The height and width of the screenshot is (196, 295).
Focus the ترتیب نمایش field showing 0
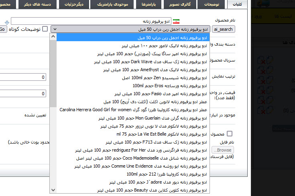tap(23, 77)
